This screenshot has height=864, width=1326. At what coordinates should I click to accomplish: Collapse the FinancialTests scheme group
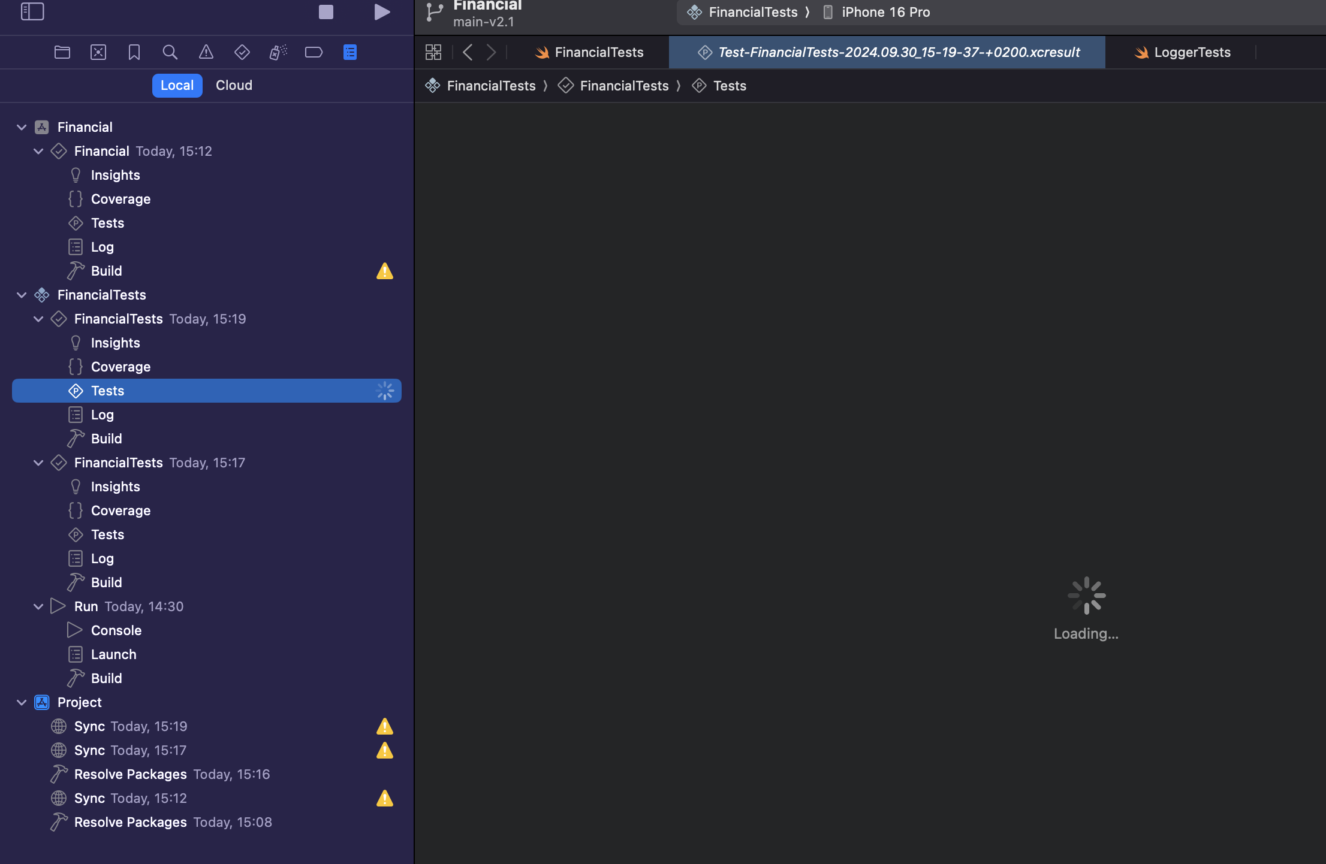pyautogui.click(x=22, y=295)
